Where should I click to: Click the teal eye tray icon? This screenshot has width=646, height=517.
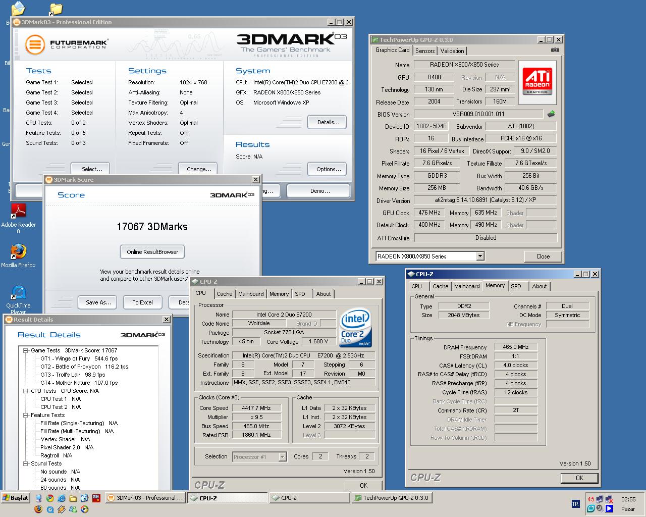[590, 508]
